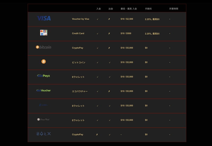Click the credit card brands logo
Image resolution: width=212 pixels, height=146 pixels.
[44, 33]
